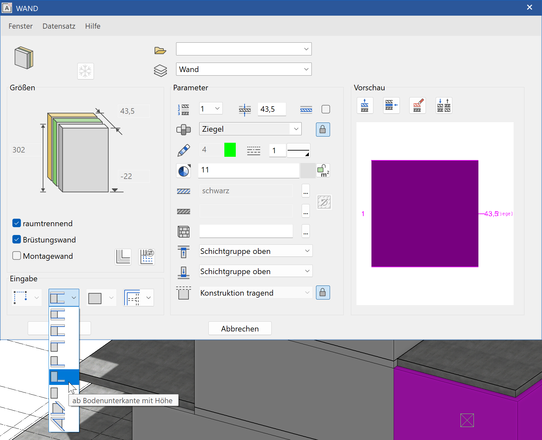
Task: Toggle the lock beside Ziegel material
Action: point(323,129)
